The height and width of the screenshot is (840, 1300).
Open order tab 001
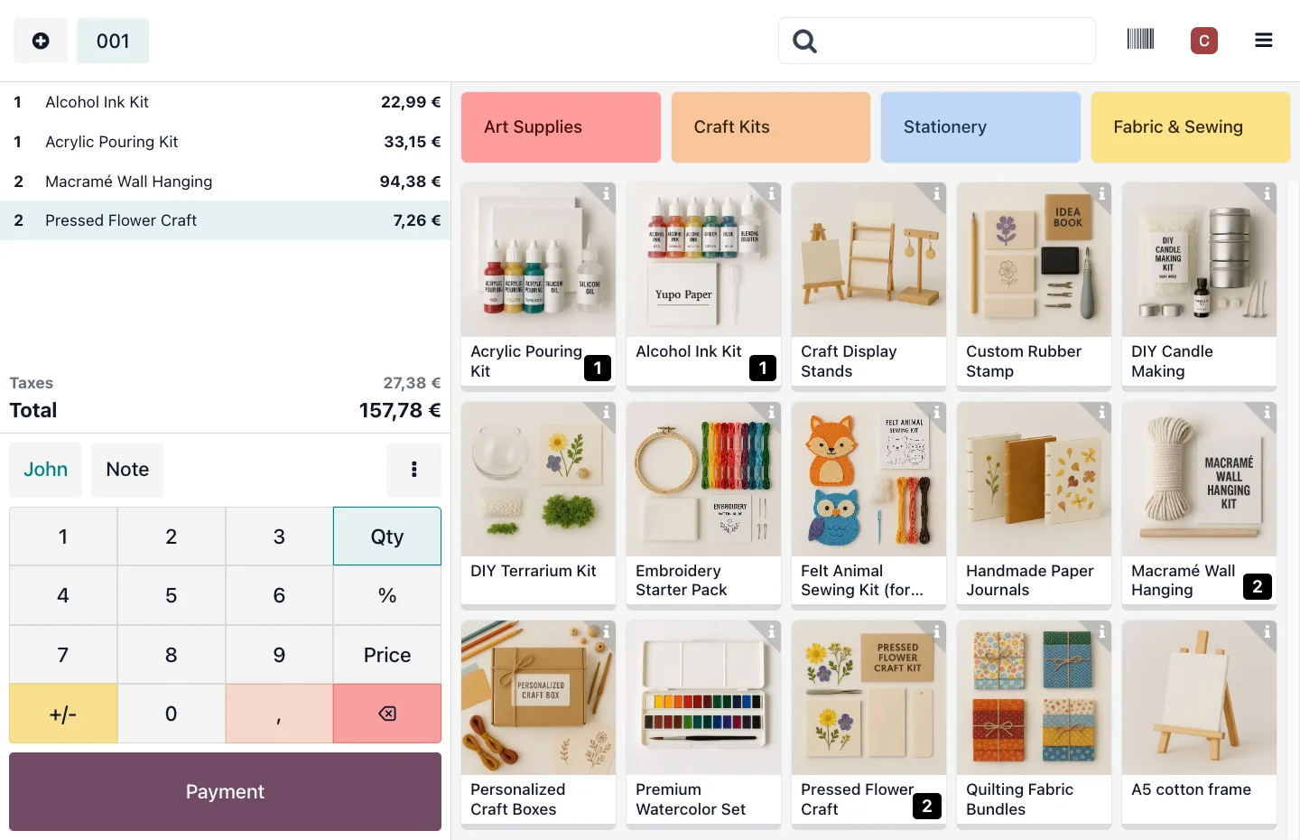113,41
